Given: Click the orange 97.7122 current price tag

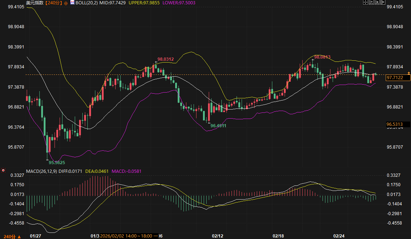Looking at the screenshot, I should [398, 77].
